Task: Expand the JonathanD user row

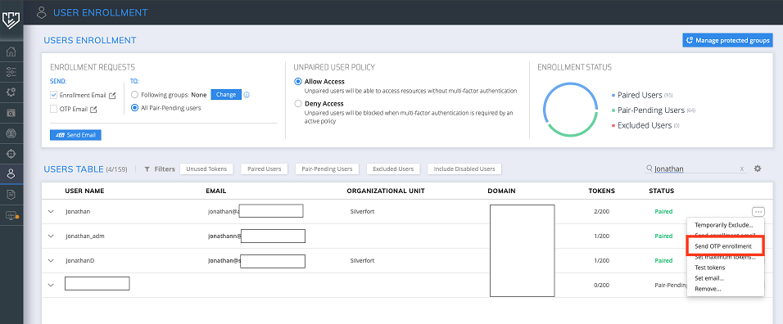Action: (x=51, y=260)
